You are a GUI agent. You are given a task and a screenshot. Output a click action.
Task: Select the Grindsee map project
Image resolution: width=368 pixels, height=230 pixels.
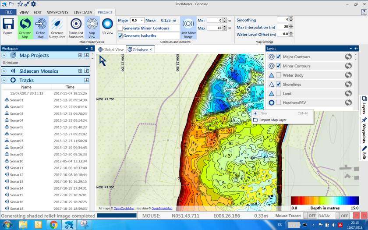point(46,62)
